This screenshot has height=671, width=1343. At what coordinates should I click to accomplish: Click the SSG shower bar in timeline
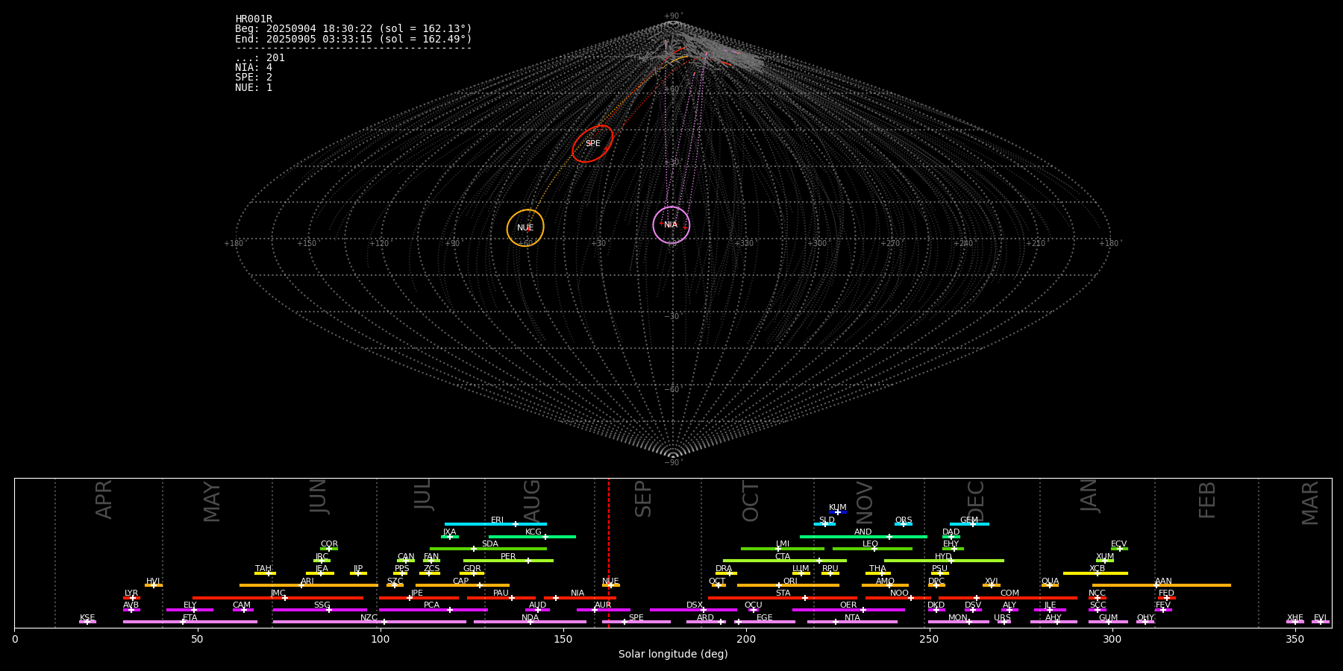pos(320,610)
